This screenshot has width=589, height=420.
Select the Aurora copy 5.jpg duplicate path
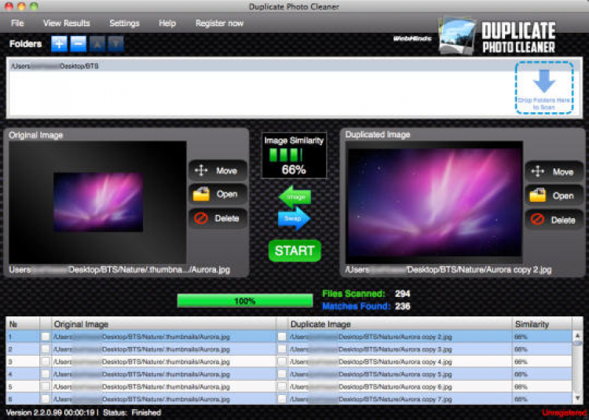click(x=371, y=374)
